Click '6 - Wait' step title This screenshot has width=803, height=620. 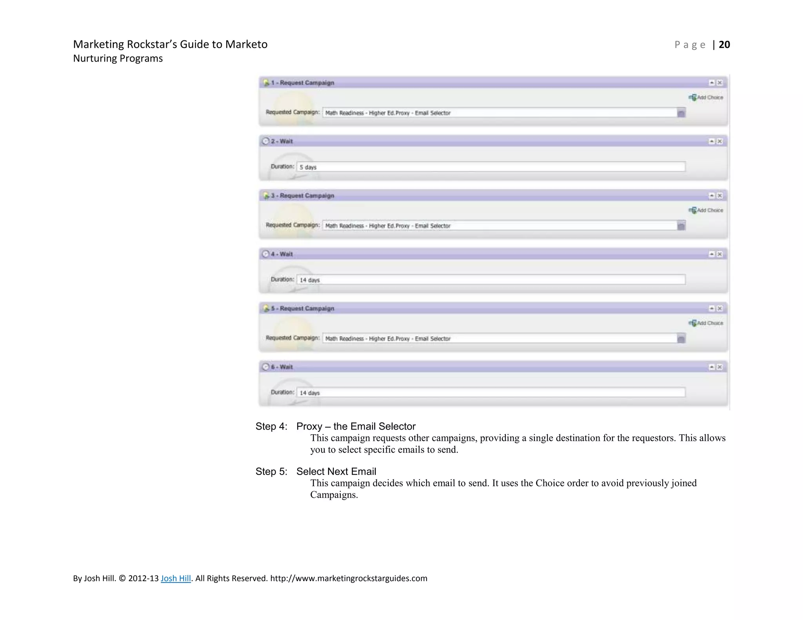click(x=282, y=367)
